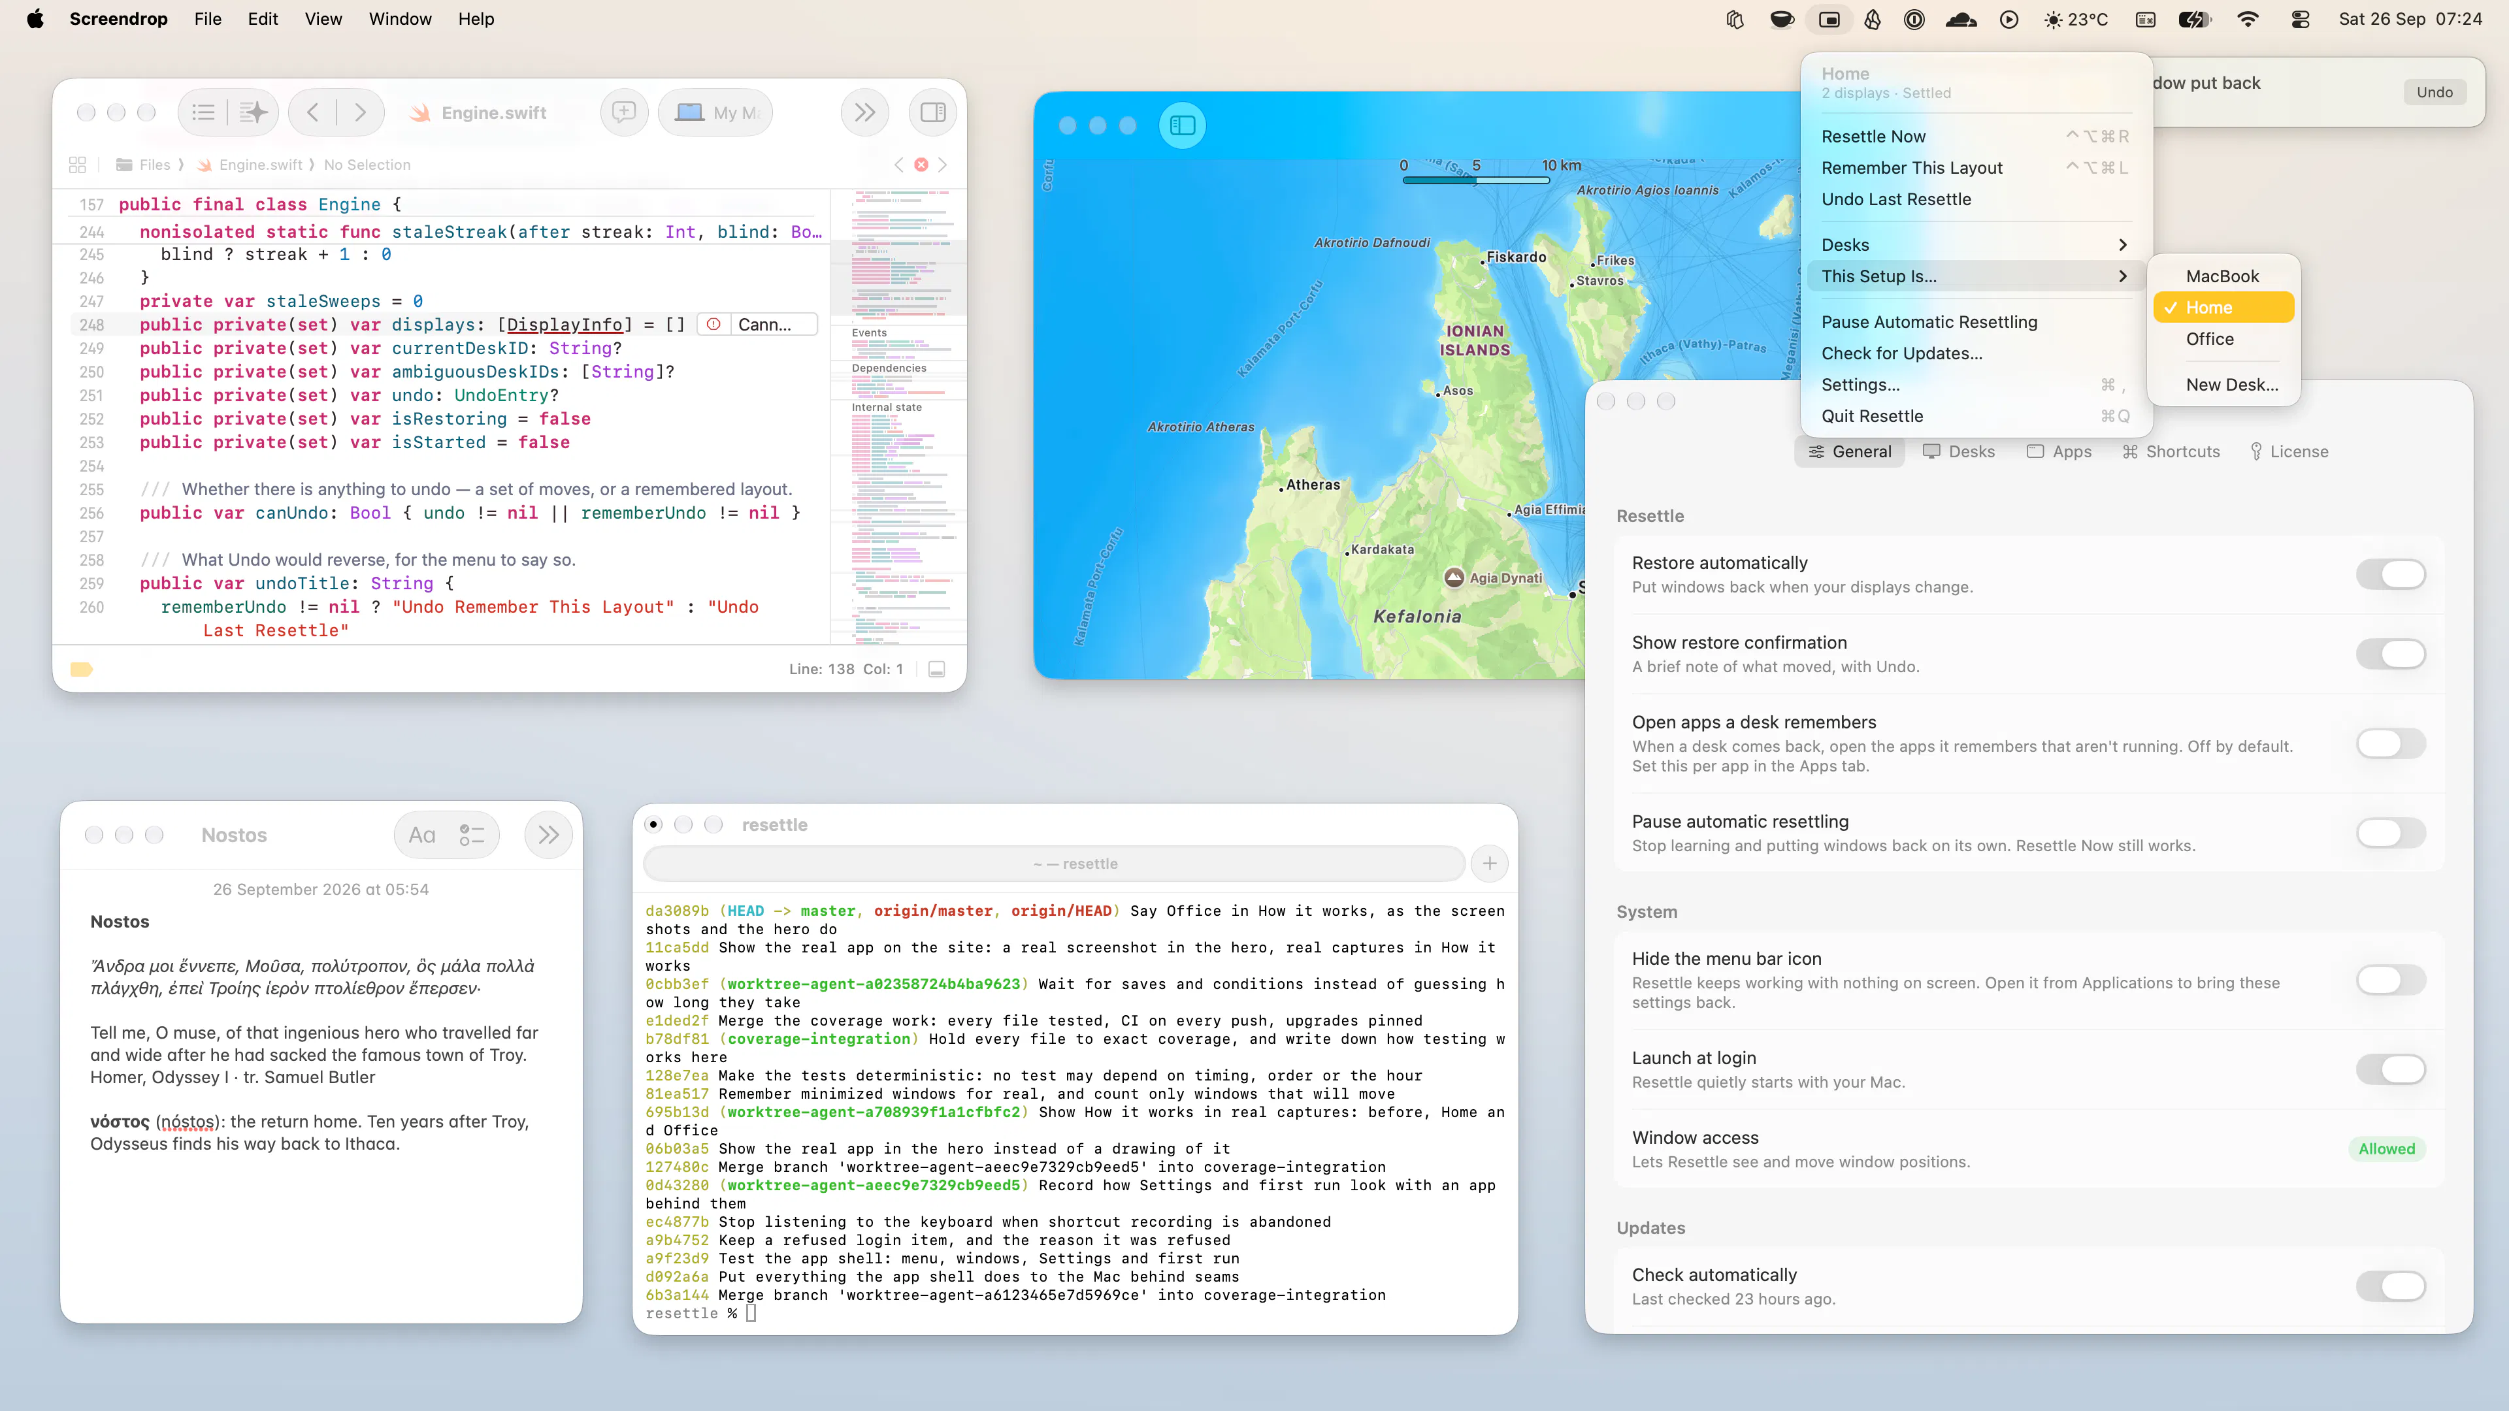Toggle the debug area in Xcode footer
The width and height of the screenshot is (2509, 1411).
pyautogui.click(x=936, y=669)
